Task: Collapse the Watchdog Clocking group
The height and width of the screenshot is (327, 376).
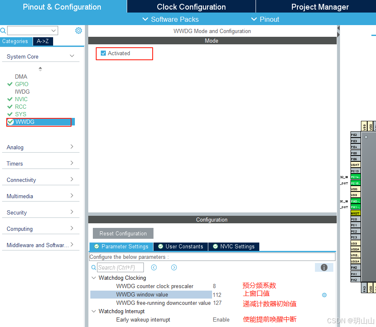Action: point(94,278)
